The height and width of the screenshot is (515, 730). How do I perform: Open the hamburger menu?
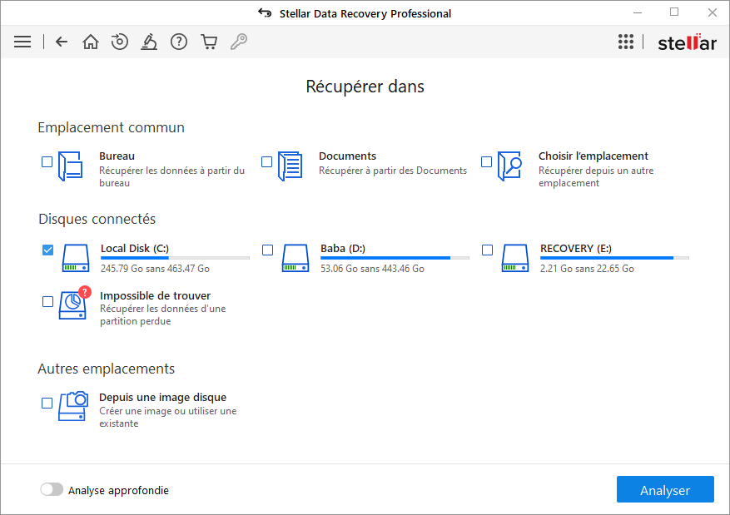point(22,42)
